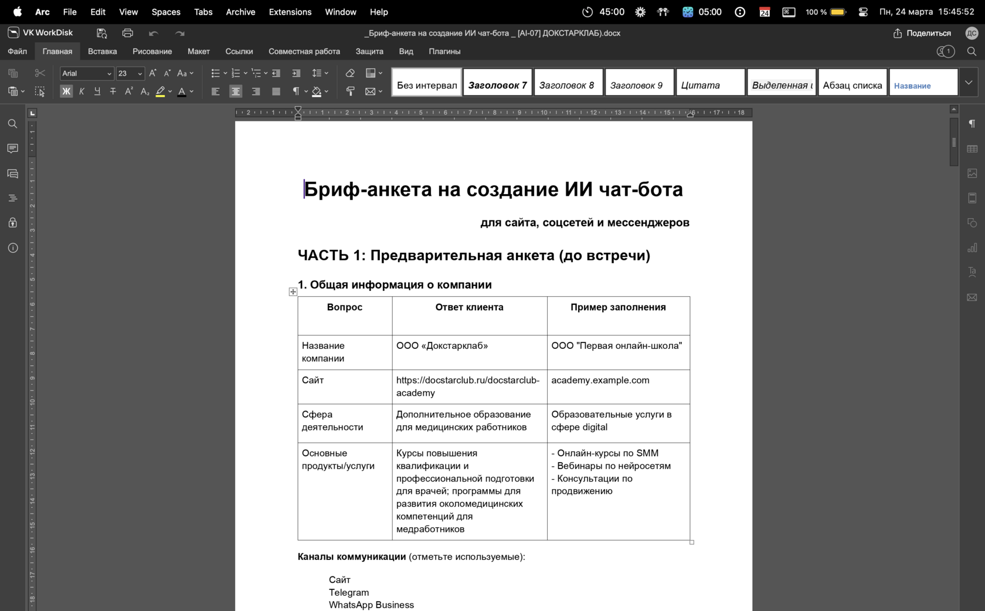
Task: Apply yellow highlight color
Action: (x=160, y=91)
